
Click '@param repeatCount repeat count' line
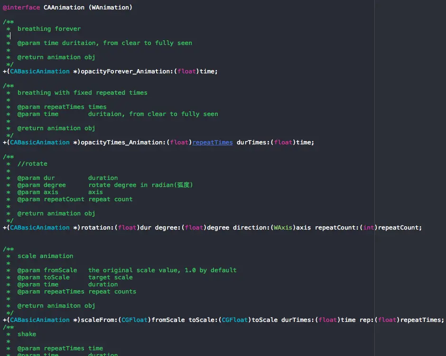(75, 199)
